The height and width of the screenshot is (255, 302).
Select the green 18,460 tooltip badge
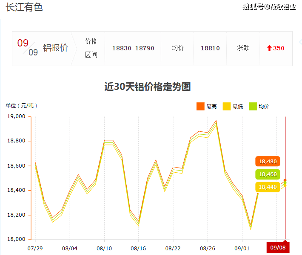tap(268, 174)
